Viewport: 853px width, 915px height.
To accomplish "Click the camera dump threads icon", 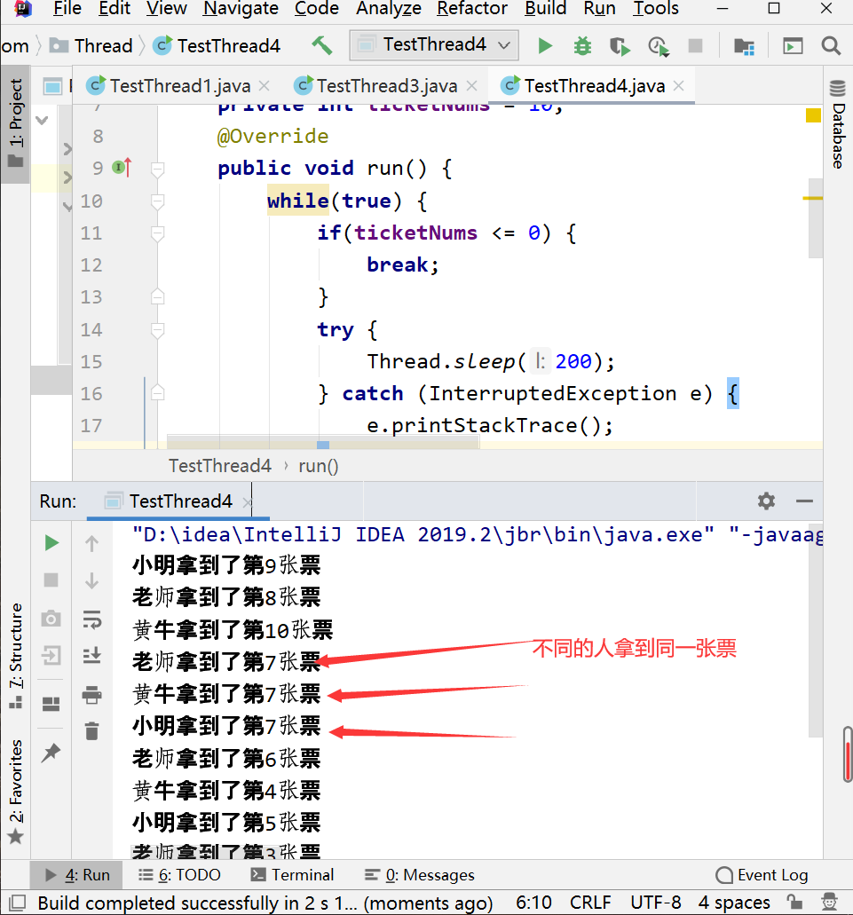I will coord(51,618).
